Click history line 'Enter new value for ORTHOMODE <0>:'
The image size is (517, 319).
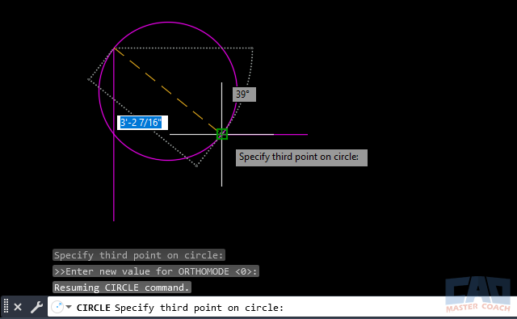coord(156,271)
